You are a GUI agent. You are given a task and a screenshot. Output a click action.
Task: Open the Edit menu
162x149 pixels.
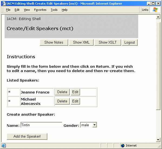point(17,10)
